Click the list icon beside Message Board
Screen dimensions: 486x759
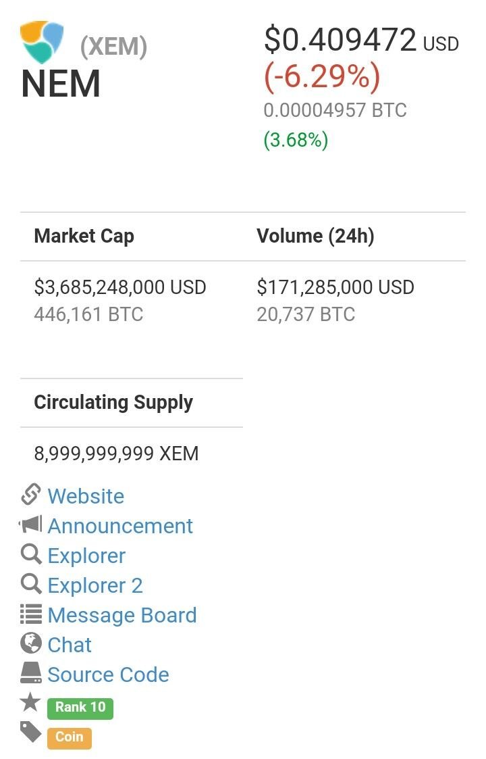pyautogui.click(x=31, y=614)
